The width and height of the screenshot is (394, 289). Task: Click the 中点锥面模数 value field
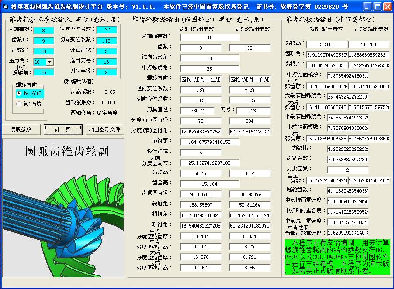point(348,76)
